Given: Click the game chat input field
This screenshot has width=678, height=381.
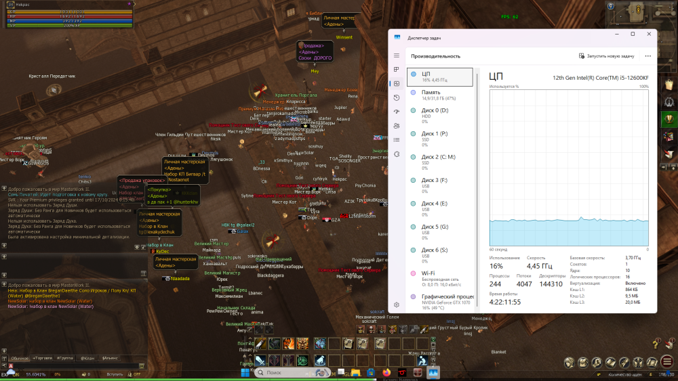Looking at the screenshot, I should [x=76, y=366].
